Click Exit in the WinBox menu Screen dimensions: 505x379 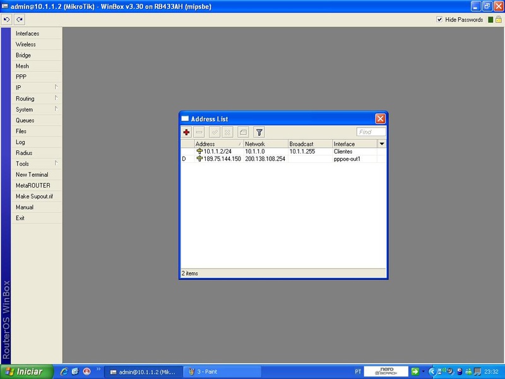[37, 218]
